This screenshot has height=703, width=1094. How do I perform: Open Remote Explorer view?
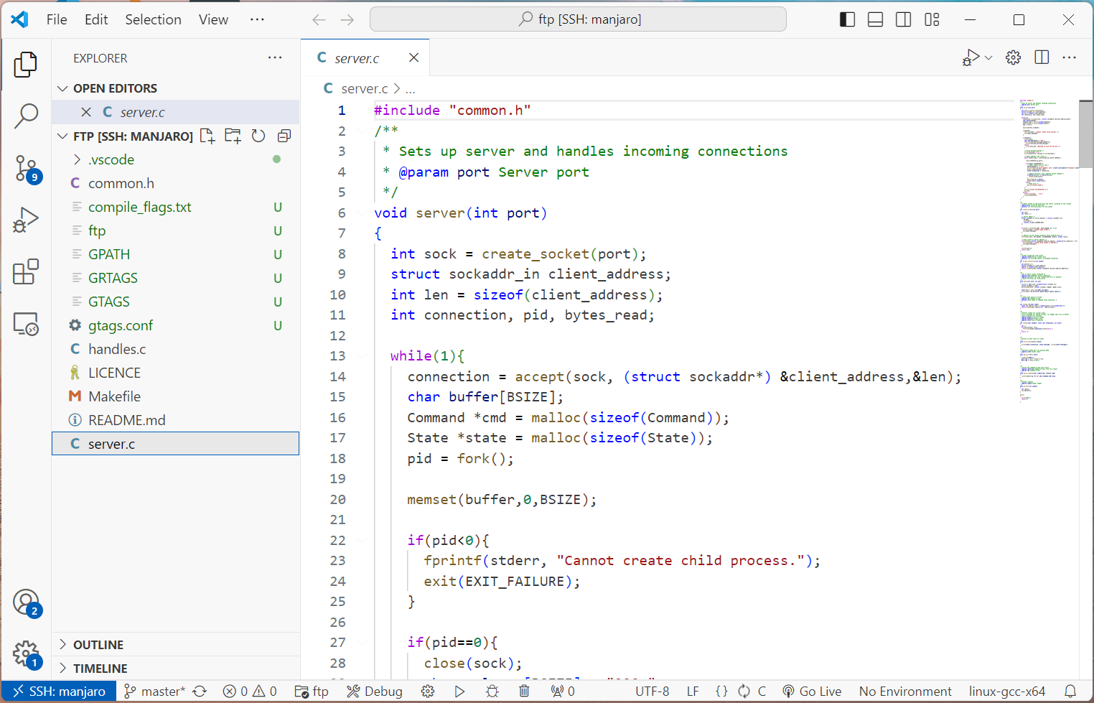(26, 325)
